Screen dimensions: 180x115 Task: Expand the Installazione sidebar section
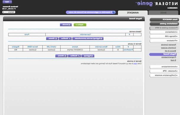(x=164, y=32)
